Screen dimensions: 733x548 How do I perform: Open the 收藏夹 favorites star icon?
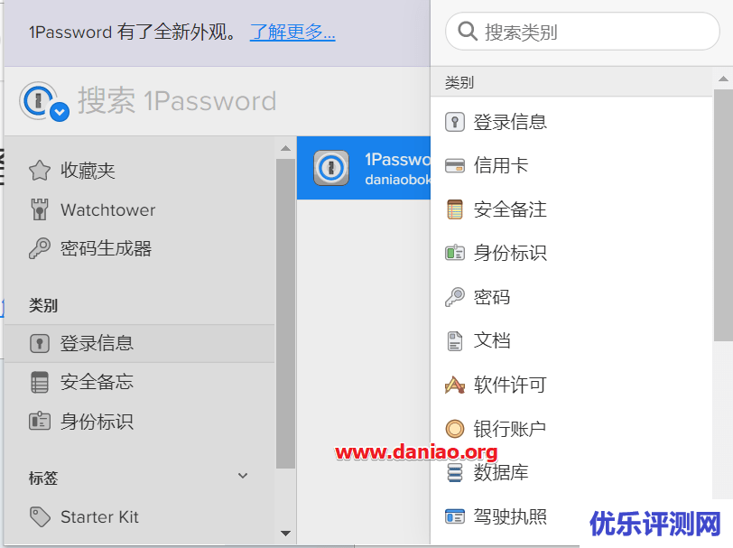click(40, 171)
